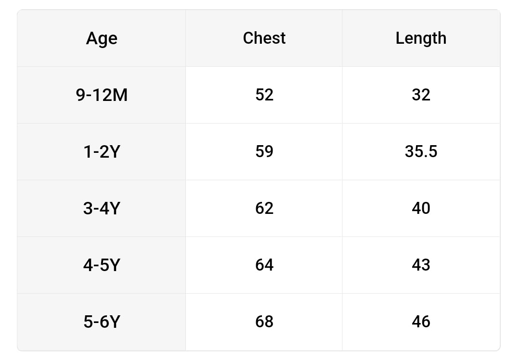Screen dimensions: 520x360
Task: Click length value 32 for 9-12M
Action: tap(421, 95)
